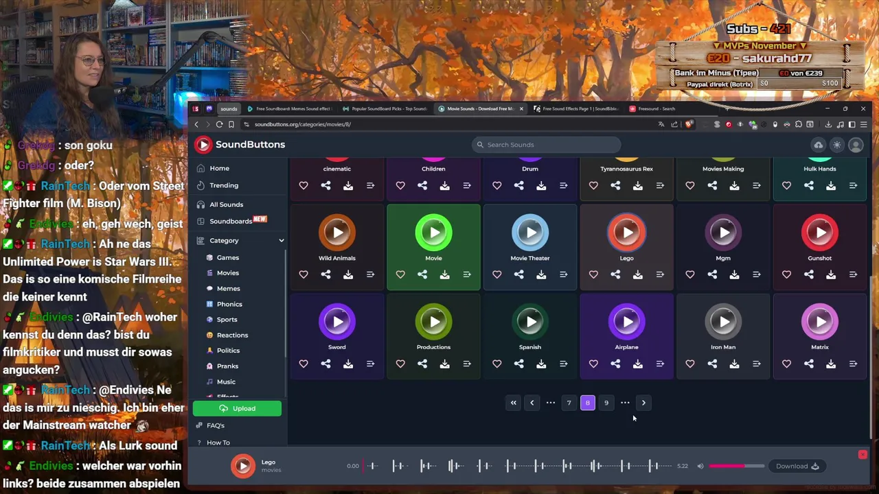Screen dimensions: 879x494
Task: Share the Productions sound
Action: (422, 364)
